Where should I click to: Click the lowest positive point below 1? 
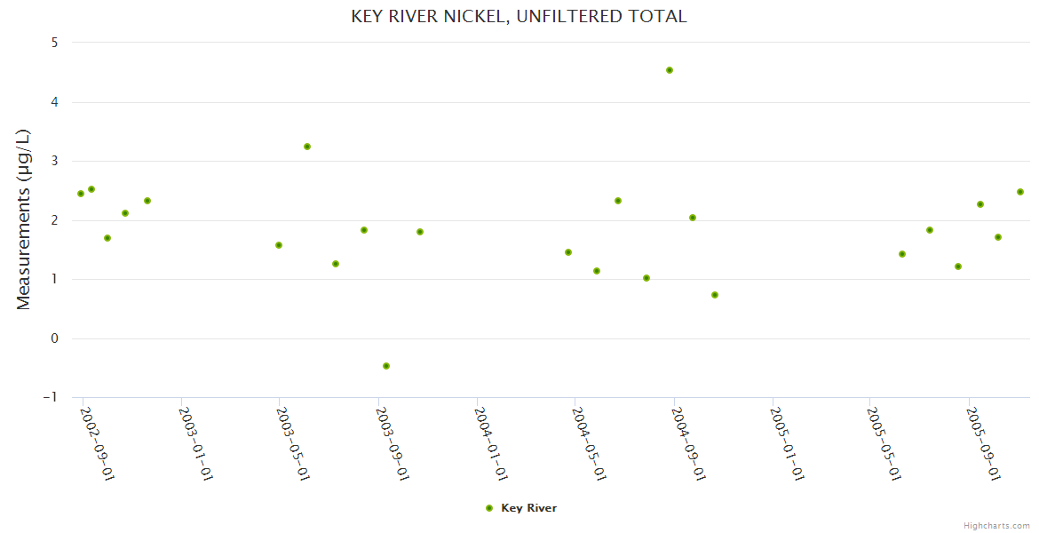tap(715, 295)
